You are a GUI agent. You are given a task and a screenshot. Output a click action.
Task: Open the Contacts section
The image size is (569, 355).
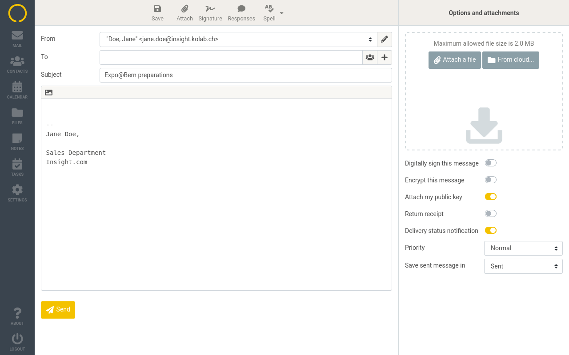pyautogui.click(x=17, y=65)
